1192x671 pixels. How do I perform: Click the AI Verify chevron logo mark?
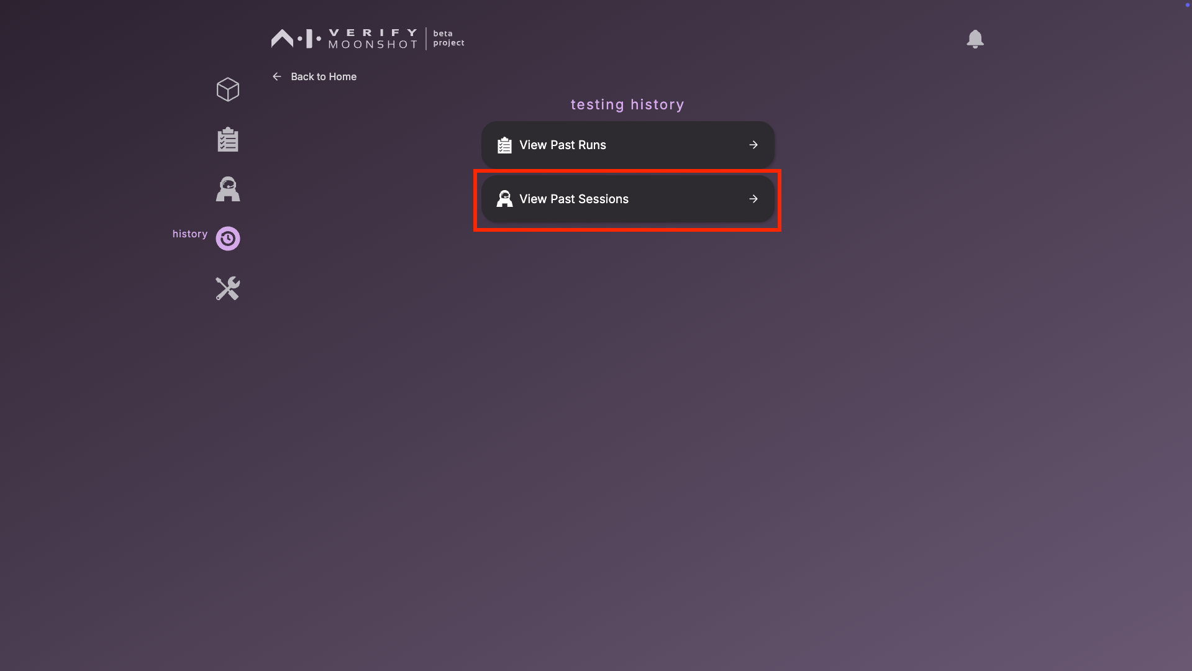tap(282, 39)
